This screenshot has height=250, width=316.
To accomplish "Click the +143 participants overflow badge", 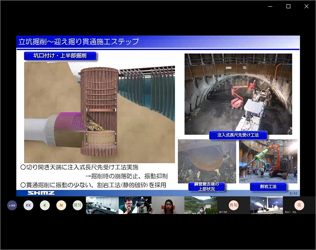I will pyautogui.click(x=12, y=205).
